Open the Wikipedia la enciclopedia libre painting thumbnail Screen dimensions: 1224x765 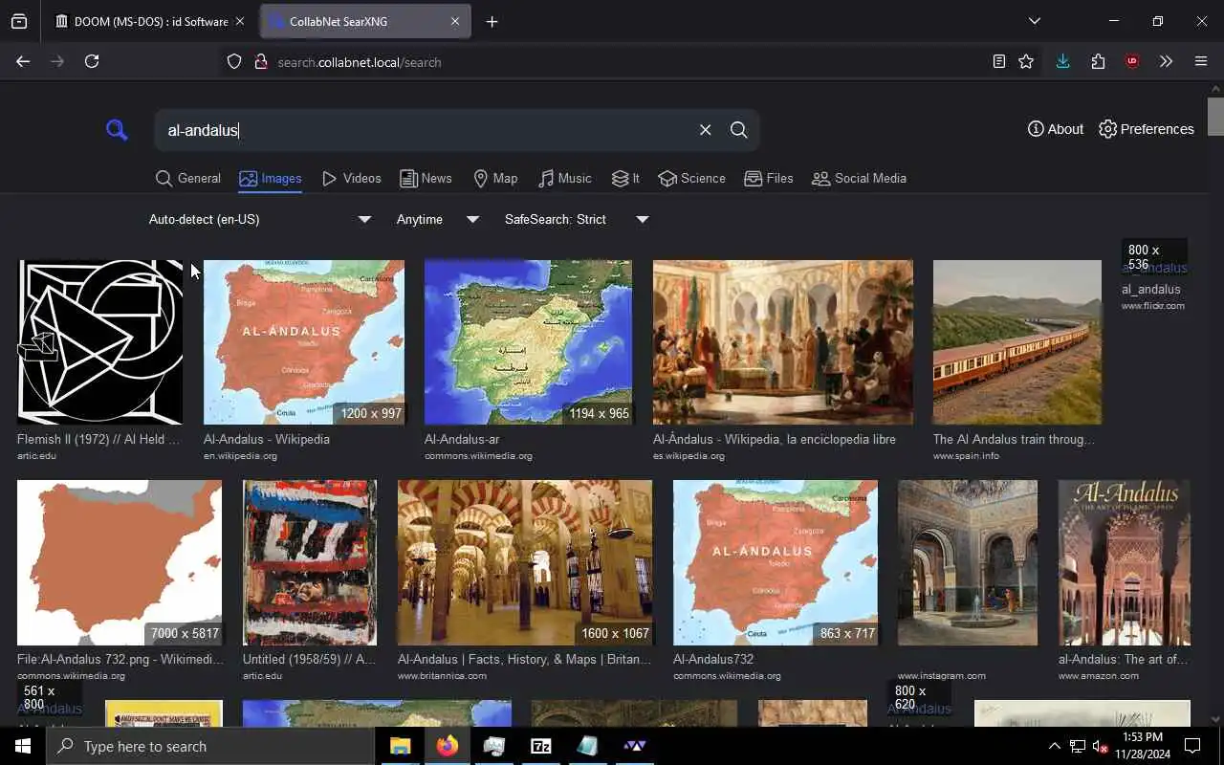coord(783,342)
